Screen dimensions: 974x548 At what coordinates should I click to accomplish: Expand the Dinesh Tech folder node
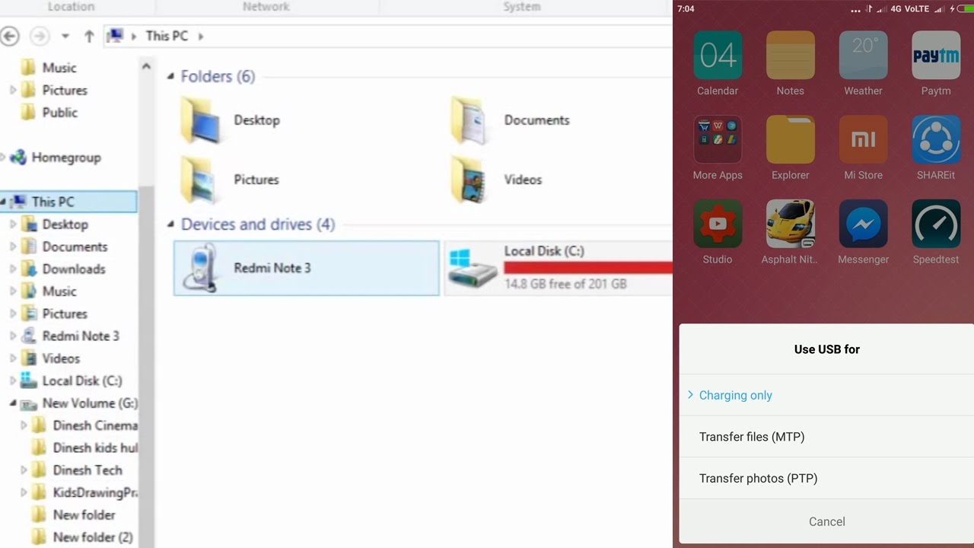click(x=24, y=470)
